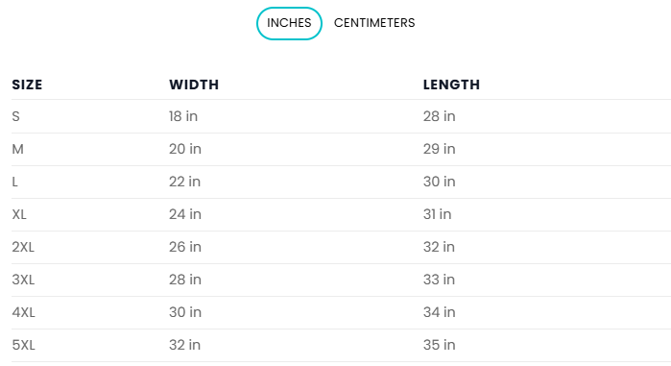Click the WIDTH column header
This screenshot has height=366, width=671.
click(194, 85)
